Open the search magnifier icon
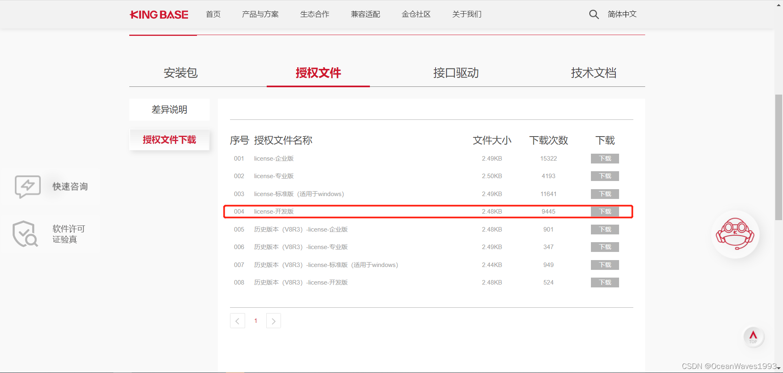 coord(594,14)
